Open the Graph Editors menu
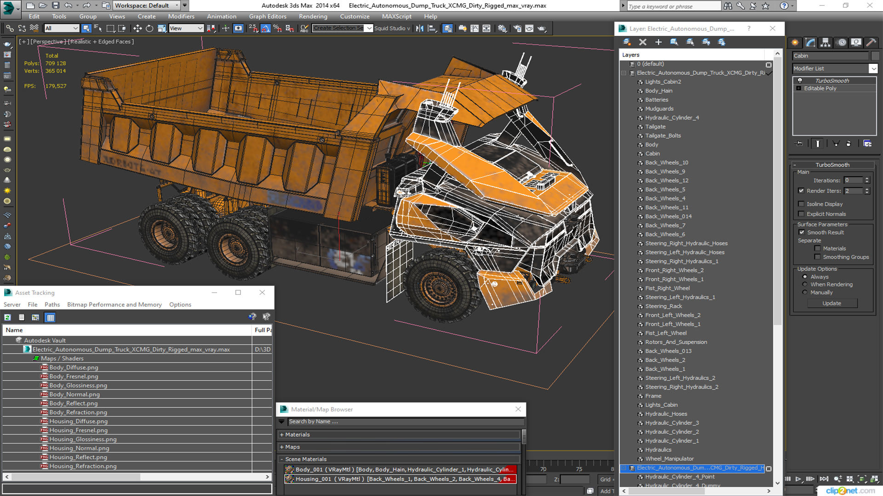The height and width of the screenshot is (496, 883). pyautogui.click(x=268, y=17)
